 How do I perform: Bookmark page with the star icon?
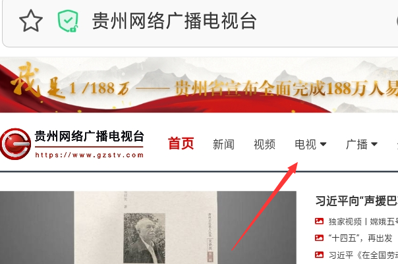31,21
